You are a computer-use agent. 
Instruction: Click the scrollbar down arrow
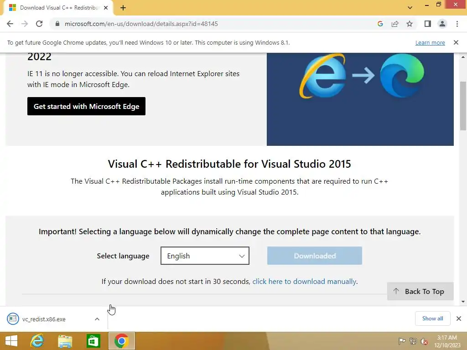click(463, 302)
